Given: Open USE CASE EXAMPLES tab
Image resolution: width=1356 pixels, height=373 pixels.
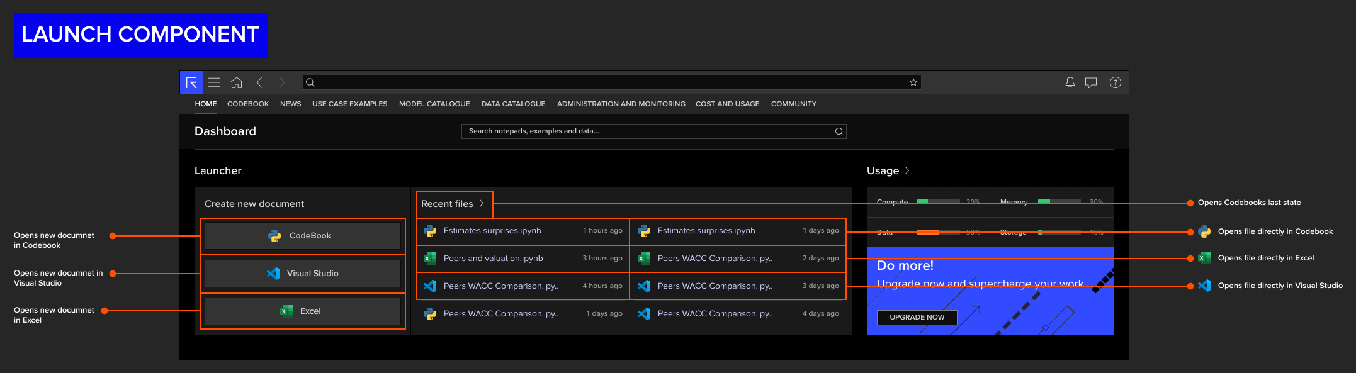Looking at the screenshot, I should [x=350, y=104].
